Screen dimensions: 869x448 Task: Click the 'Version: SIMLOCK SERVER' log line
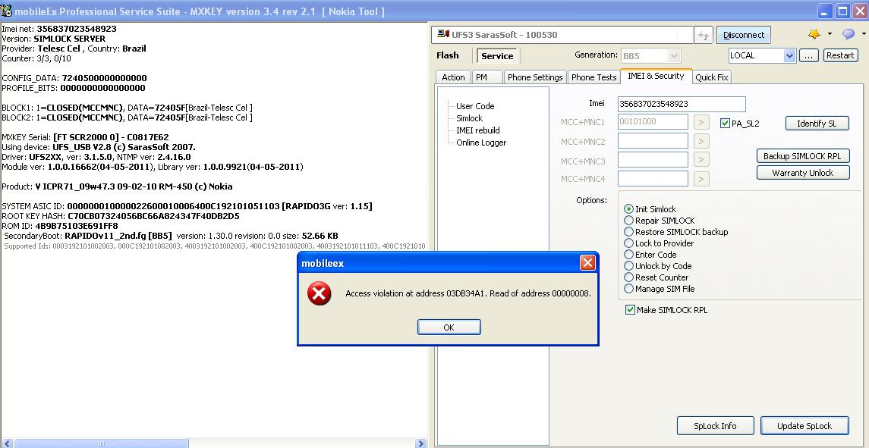[x=54, y=39]
